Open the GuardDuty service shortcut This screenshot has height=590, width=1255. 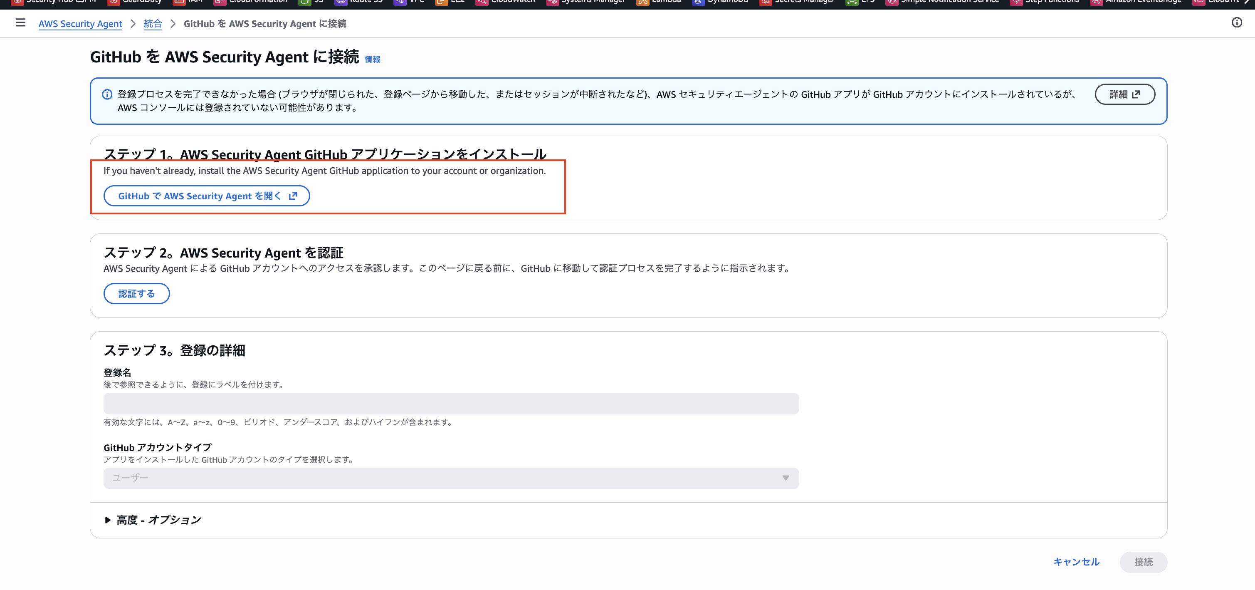pos(142,2)
